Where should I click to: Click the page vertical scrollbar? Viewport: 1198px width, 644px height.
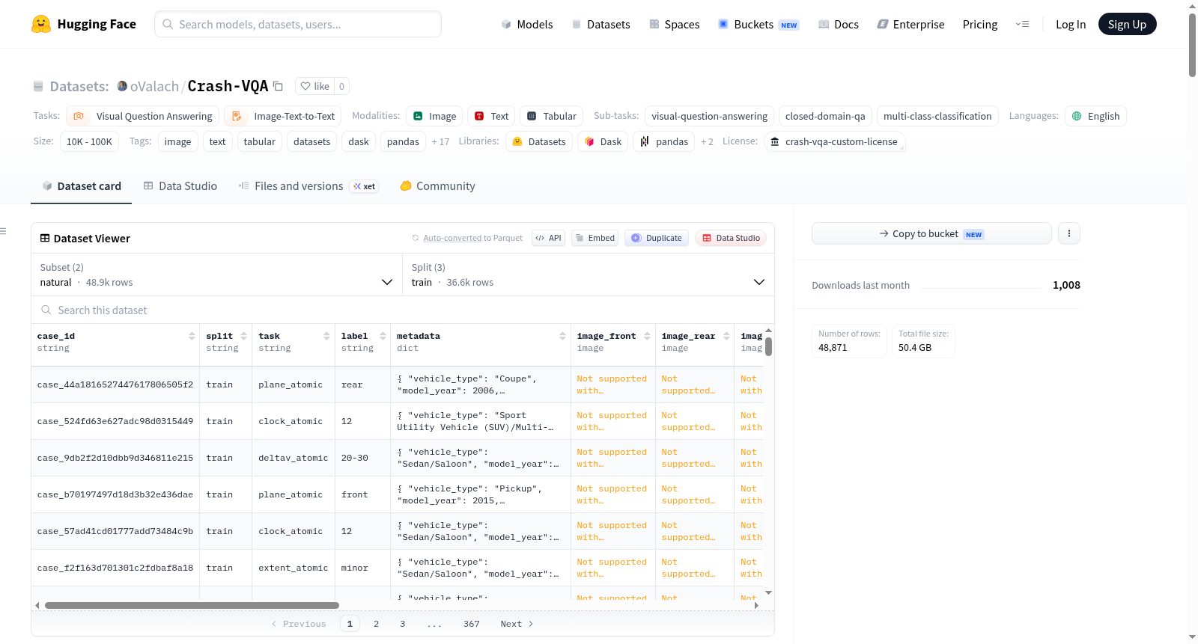(1192, 45)
